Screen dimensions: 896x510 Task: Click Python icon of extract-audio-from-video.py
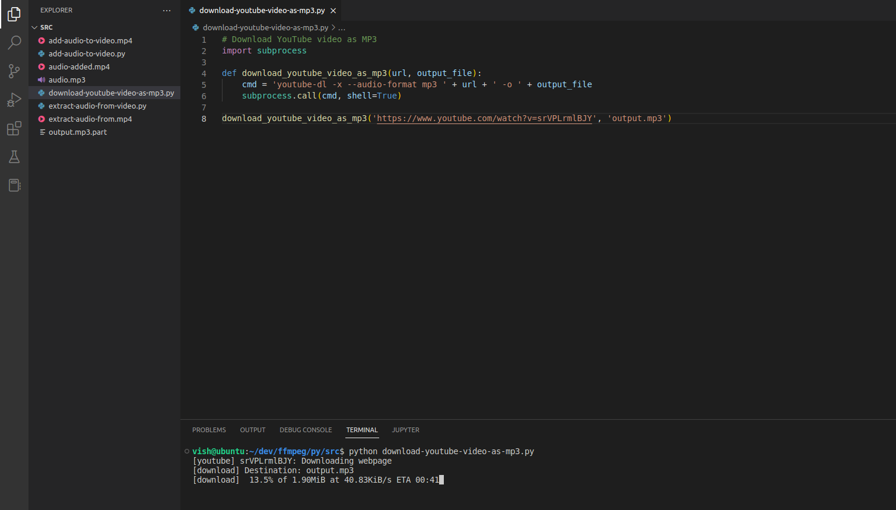tap(42, 106)
